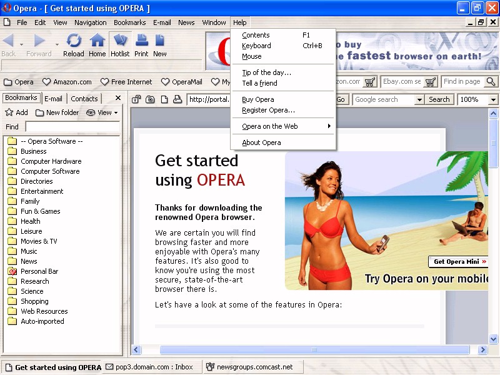Switch to the Contacts tab
The height and width of the screenshot is (375, 500).
pos(84,99)
